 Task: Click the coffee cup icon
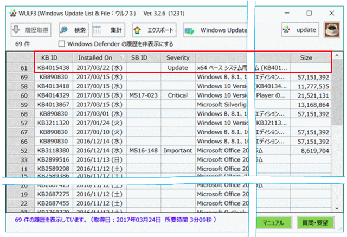tap(332, 30)
